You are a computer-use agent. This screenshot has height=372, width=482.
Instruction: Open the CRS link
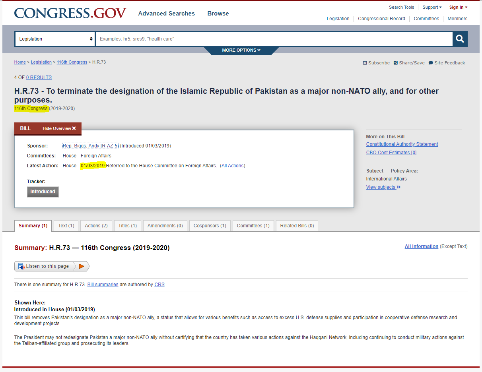click(x=159, y=285)
